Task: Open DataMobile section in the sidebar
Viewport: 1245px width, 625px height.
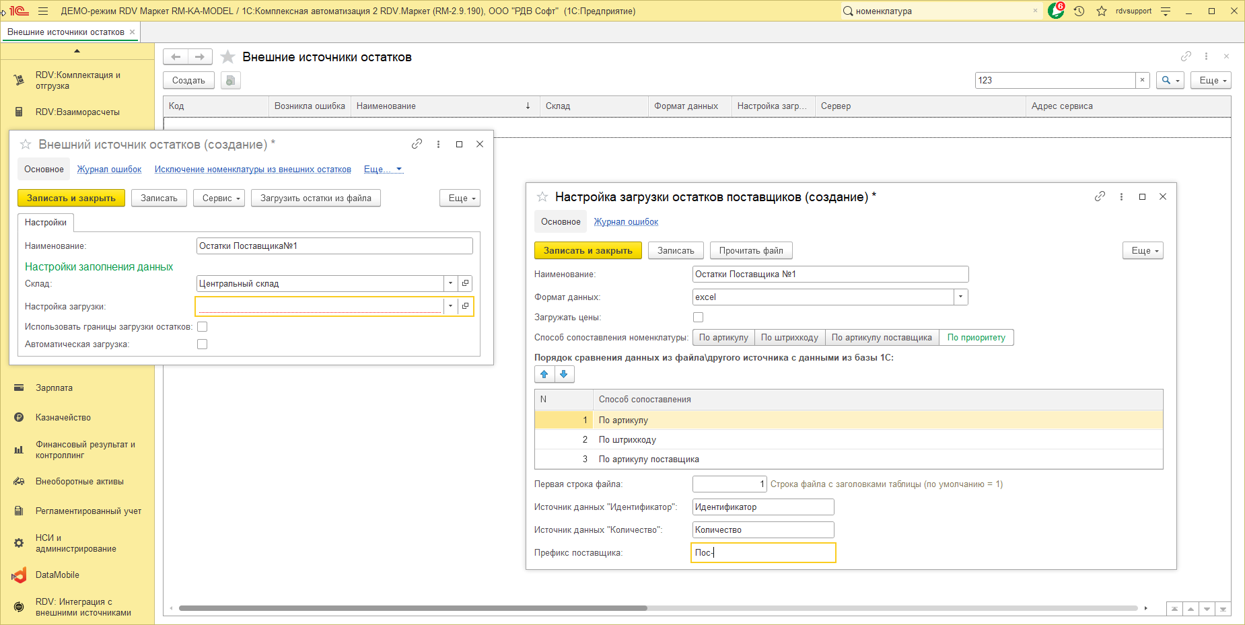Action: 57,575
